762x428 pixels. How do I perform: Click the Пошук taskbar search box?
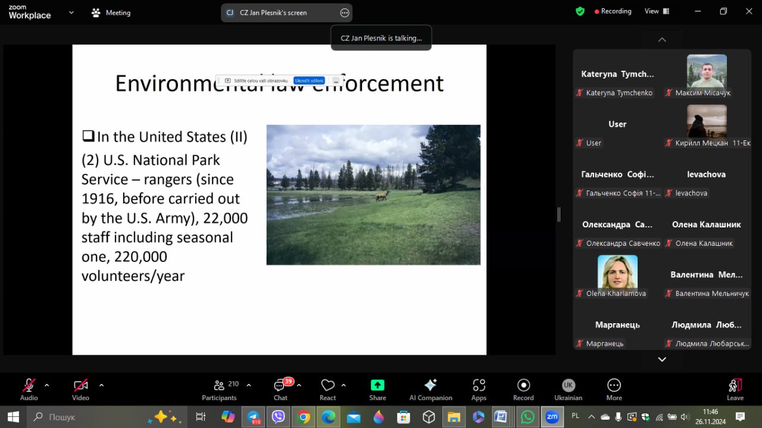[x=108, y=417]
